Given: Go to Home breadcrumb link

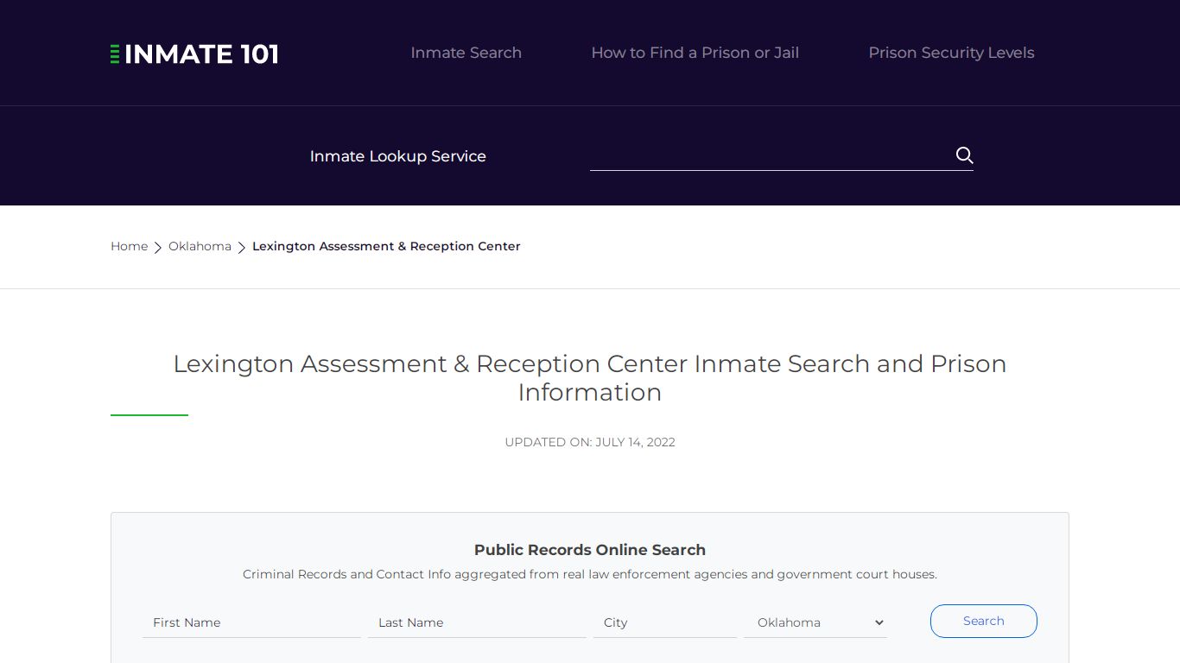Looking at the screenshot, I should [129, 246].
